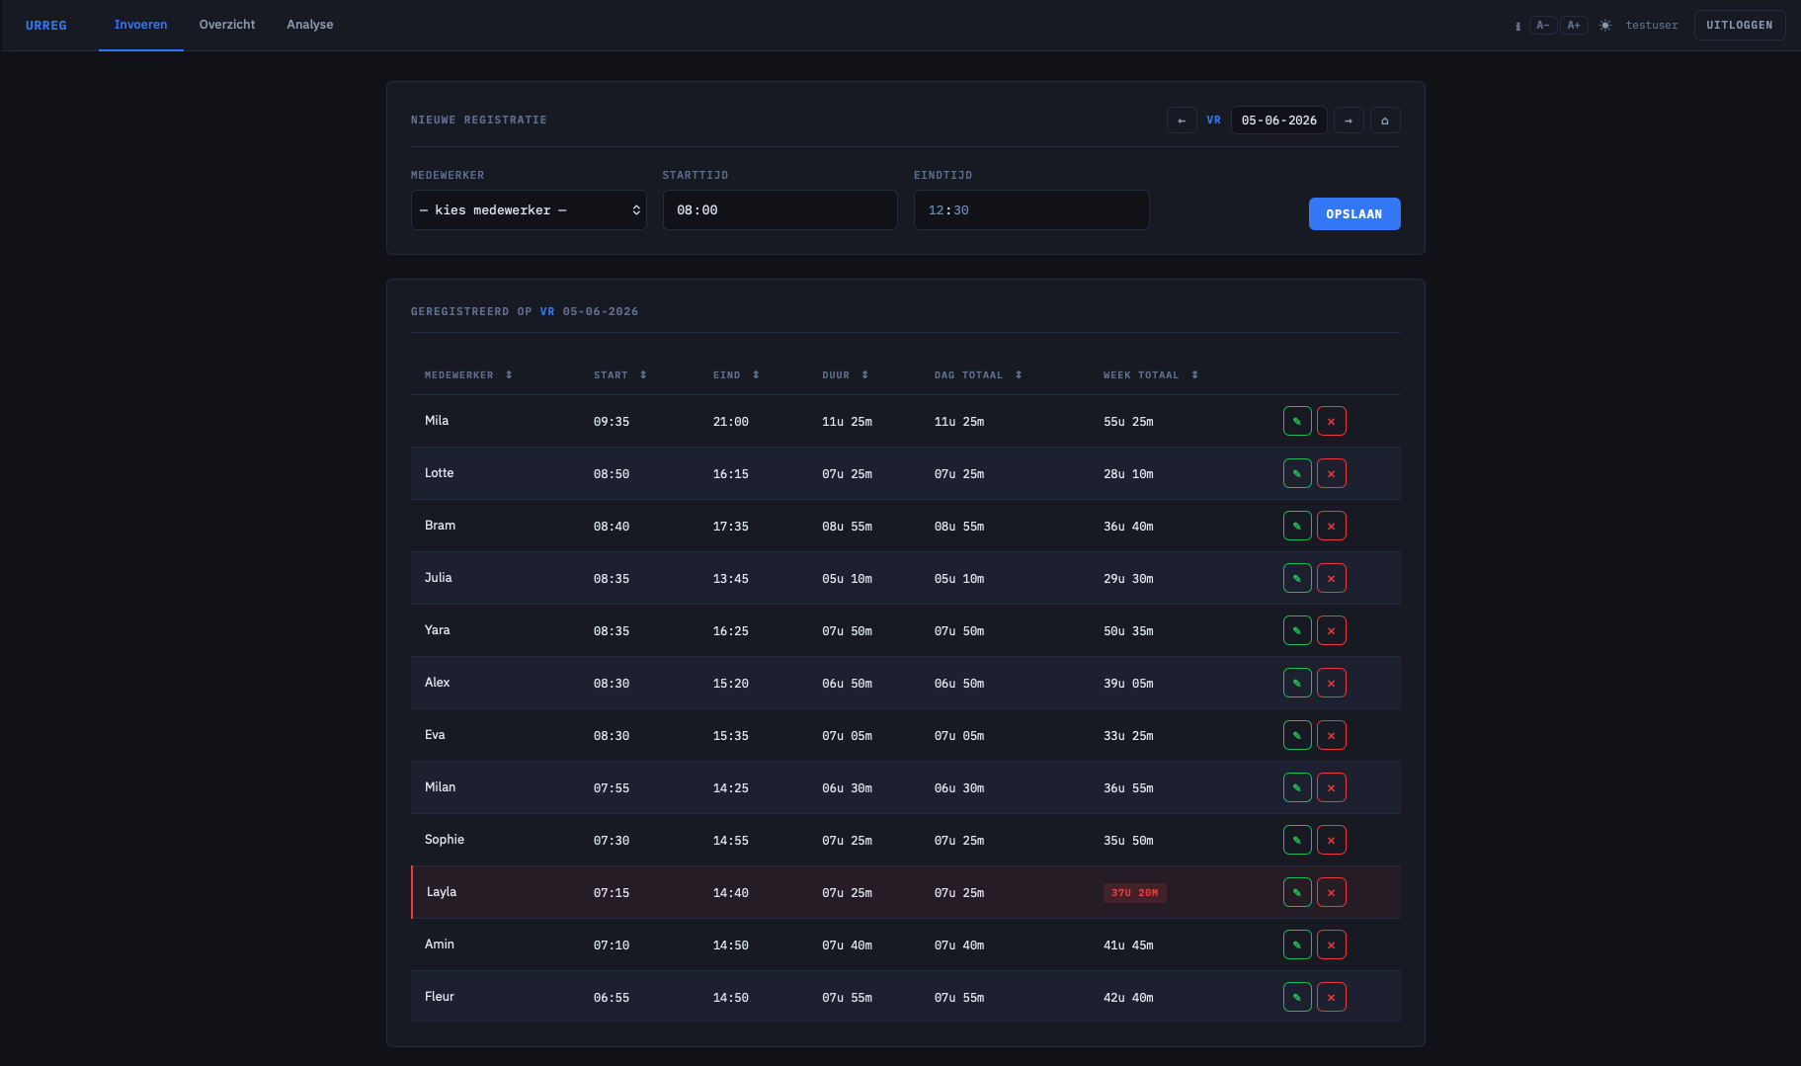Go to previous day arrow
1801x1066 pixels.
point(1182,121)
